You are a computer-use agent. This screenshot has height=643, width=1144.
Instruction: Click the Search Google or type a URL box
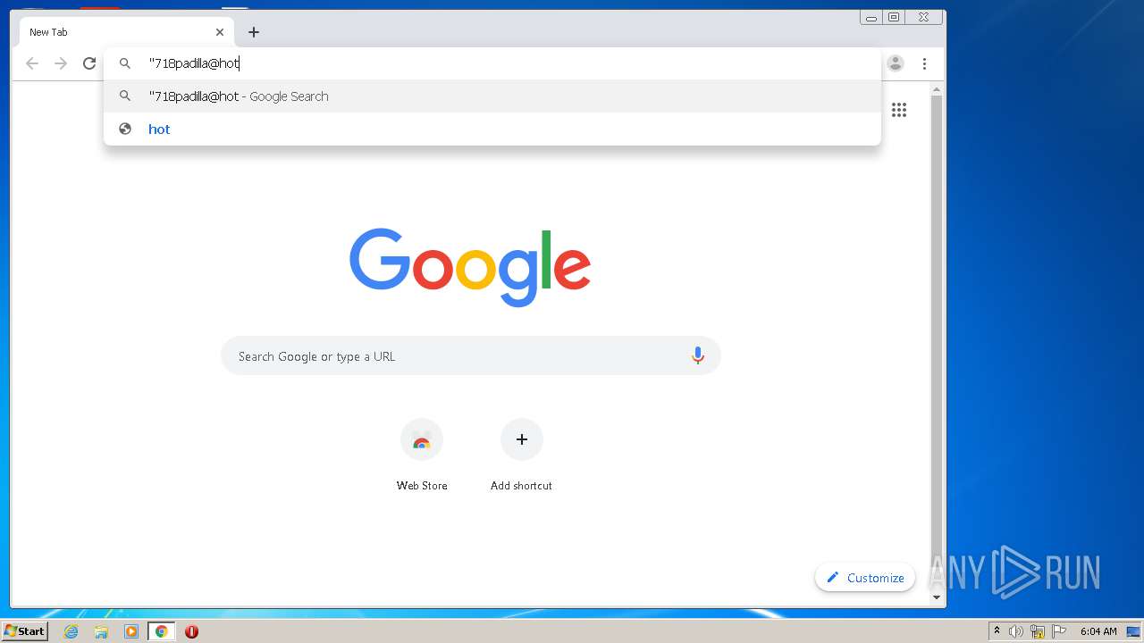(x=471, y=355)
